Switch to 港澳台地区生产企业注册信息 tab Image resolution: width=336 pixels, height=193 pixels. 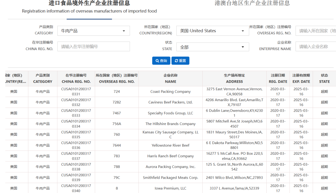pyautogui.click(x=252, y=3)
